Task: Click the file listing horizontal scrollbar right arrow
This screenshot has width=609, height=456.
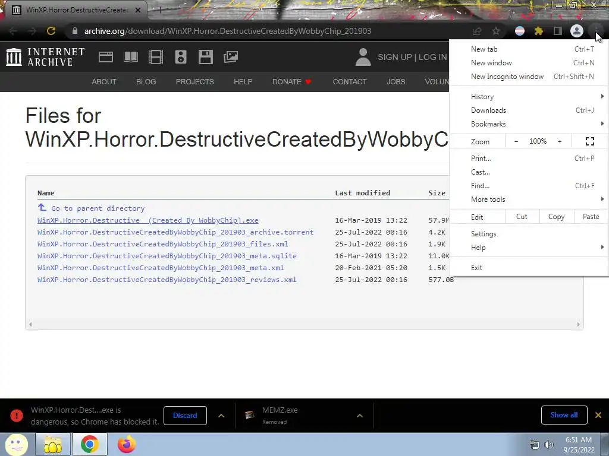Action: [578, 325]
